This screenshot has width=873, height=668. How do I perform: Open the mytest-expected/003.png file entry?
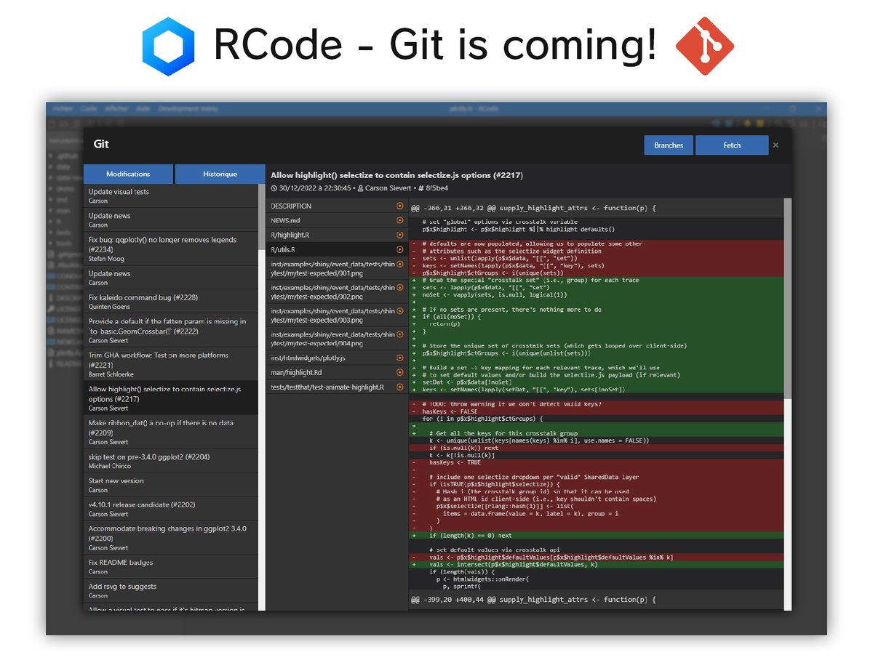pyautogui.click(x=337, y=316)
